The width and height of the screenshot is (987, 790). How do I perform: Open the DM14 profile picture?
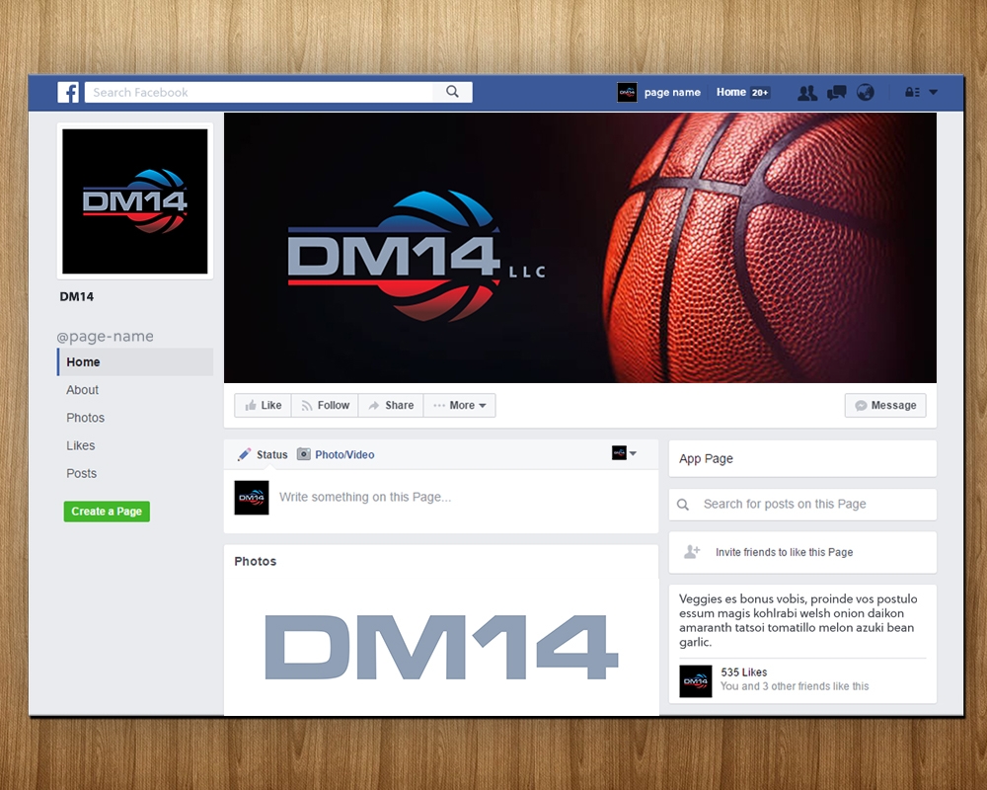134,200
